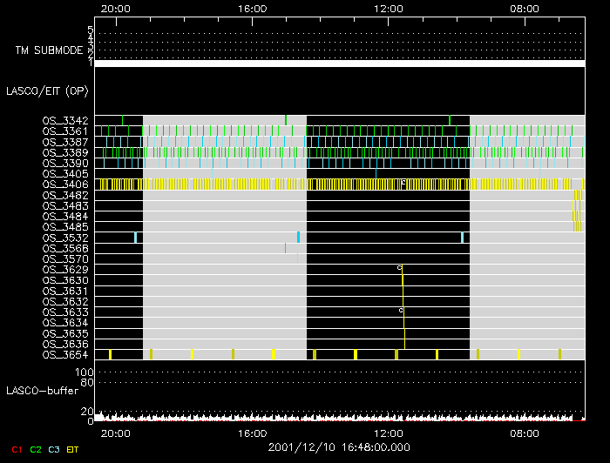Click the 16:00 tick label on the bottom axis
This screenshot has height=463, width=610.
[252, 433]
